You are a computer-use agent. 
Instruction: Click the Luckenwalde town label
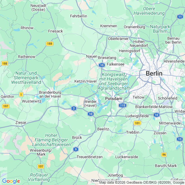[127, 157]
